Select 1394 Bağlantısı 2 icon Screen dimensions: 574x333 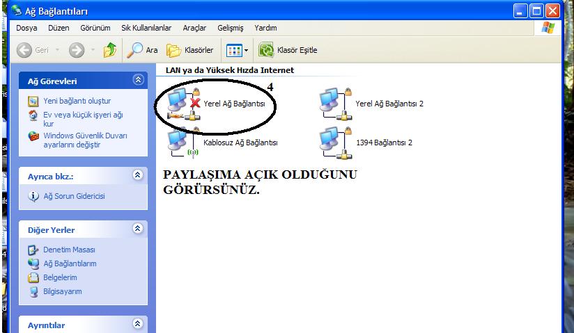(x=336, y=143)
